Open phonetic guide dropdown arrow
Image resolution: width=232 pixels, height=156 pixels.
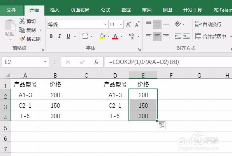[138, 36]
